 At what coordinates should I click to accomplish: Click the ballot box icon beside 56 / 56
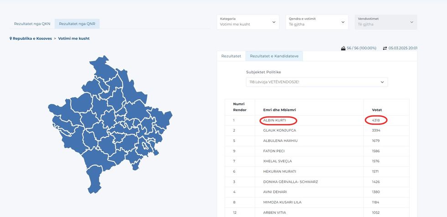tap(343, 48)
